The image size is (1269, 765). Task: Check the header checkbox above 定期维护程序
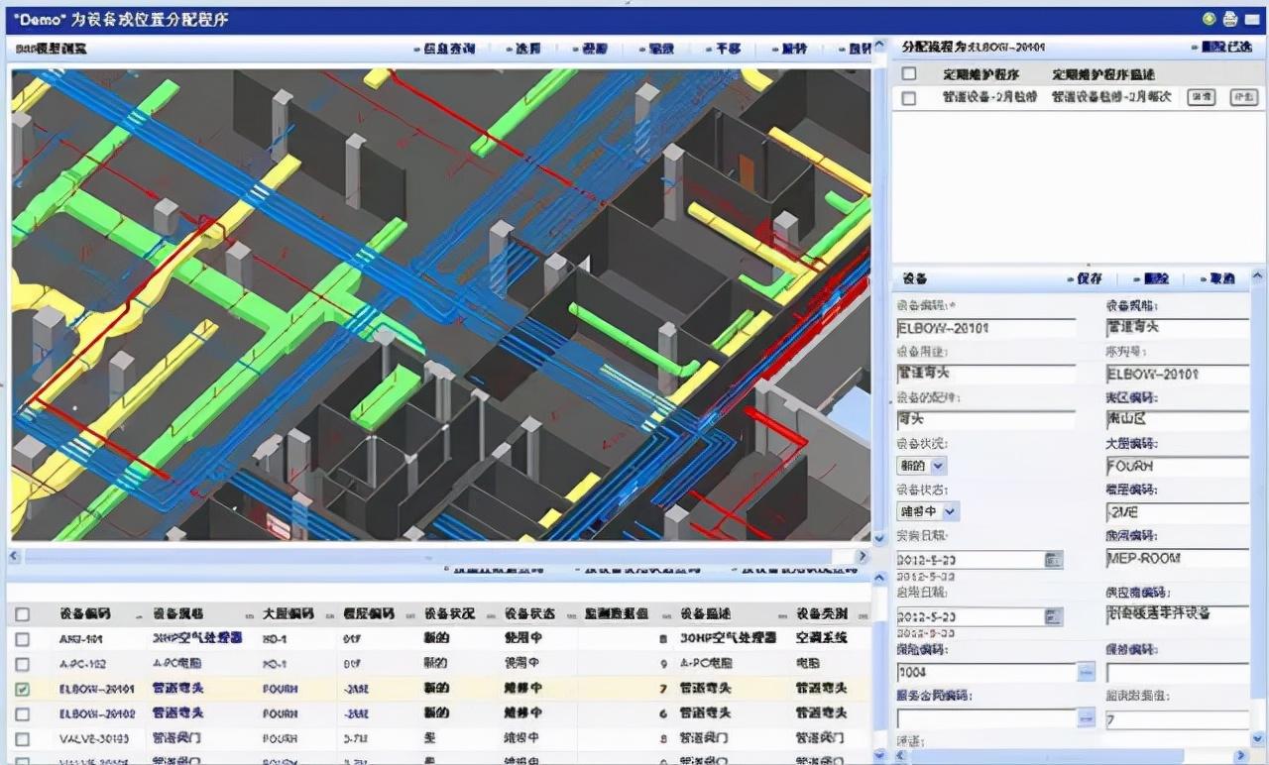pos(907,73)
